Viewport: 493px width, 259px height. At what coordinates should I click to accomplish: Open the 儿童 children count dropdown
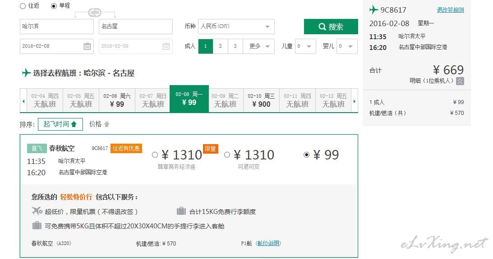click(x=305, y=46)
